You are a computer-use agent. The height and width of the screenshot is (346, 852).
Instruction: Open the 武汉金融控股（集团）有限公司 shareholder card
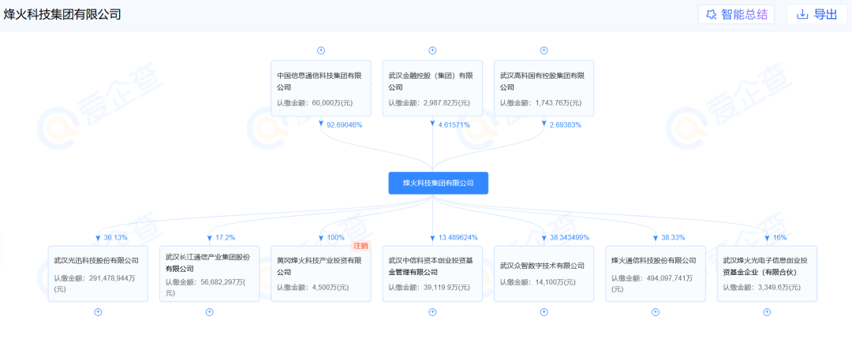click(432, 87)
